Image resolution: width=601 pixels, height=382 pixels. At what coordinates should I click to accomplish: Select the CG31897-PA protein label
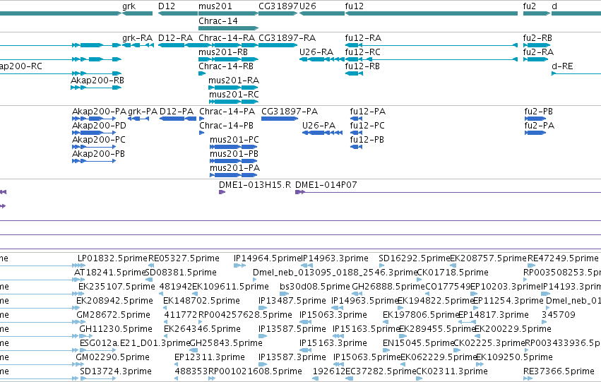(290, 112)
